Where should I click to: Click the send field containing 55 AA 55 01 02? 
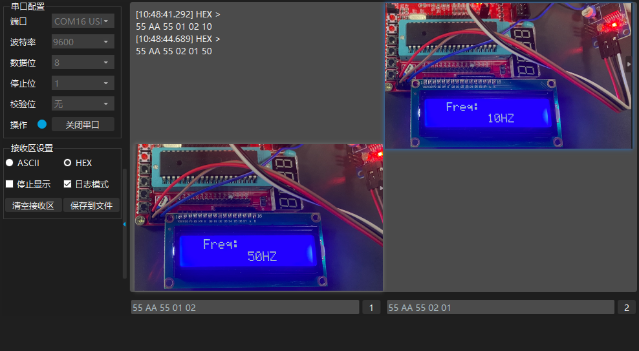[245, 308]
